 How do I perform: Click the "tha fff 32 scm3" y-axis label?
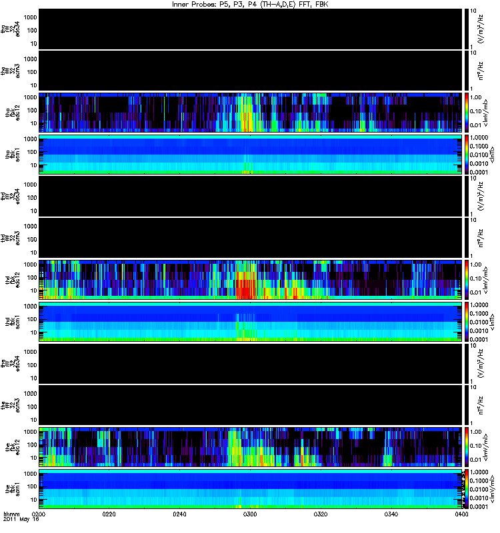(11, 71)
